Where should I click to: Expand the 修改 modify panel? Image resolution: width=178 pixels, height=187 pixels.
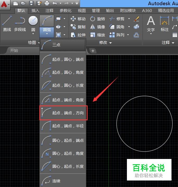pos(105,42)
